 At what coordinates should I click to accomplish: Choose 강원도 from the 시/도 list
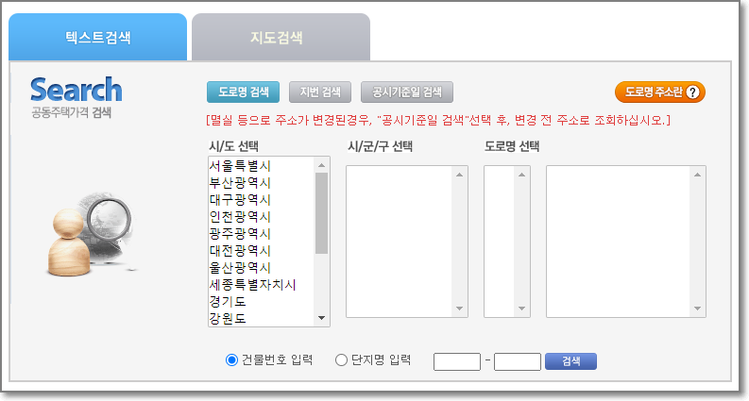(x=262, y=318)
